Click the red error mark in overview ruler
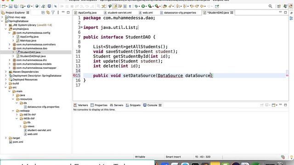This screenshot has width=294, height=165. pyautogui.click(x=287, y=76)
